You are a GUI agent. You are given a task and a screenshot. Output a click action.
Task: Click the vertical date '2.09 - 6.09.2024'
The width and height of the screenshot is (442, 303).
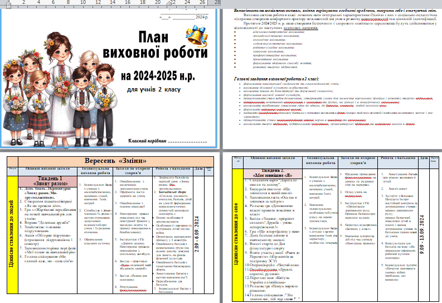(x=197, y=234)
